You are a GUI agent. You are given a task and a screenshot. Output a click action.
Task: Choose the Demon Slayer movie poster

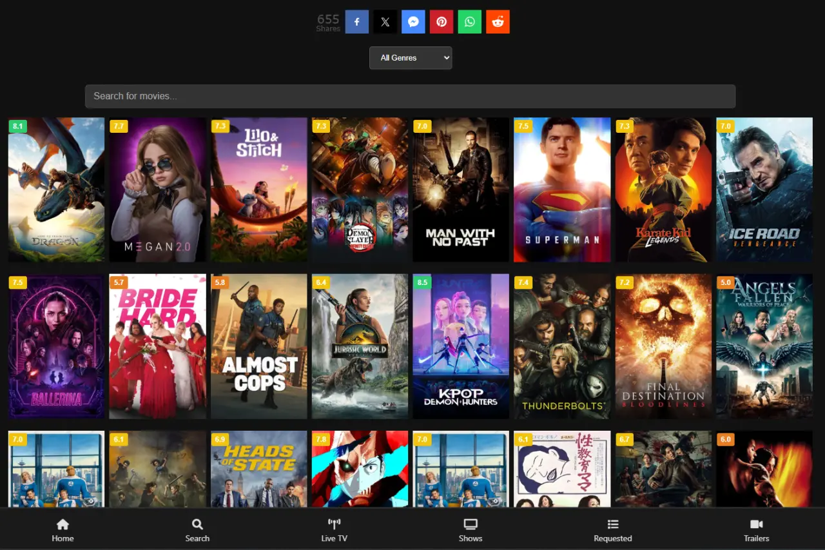click(360, 190)
